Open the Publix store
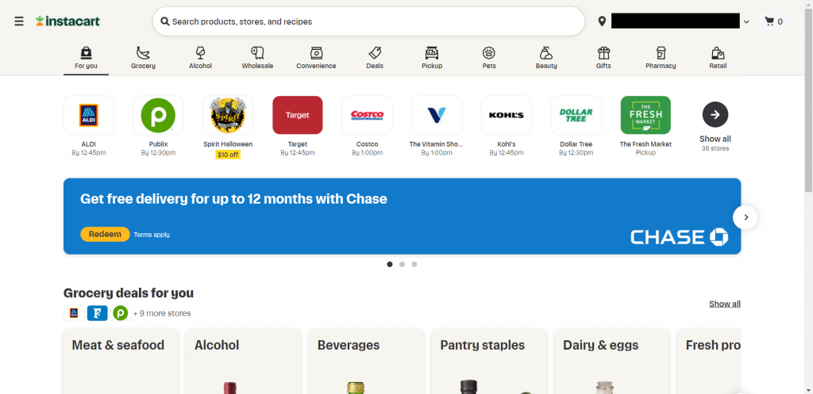The height and width of the screenshot is (394, 813). (158, 115)
